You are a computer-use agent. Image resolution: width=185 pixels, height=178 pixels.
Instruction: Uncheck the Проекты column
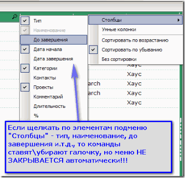53,87
